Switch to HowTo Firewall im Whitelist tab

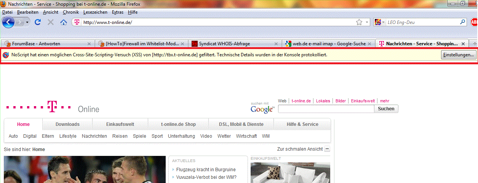(142, 44)
